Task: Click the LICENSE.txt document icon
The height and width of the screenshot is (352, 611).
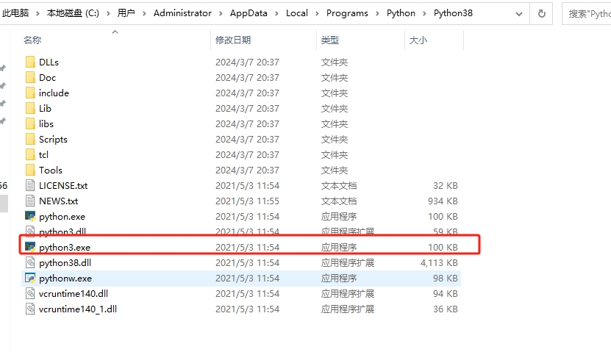Action: click(30, 185)
